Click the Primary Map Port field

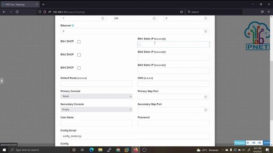pos(174,97)
